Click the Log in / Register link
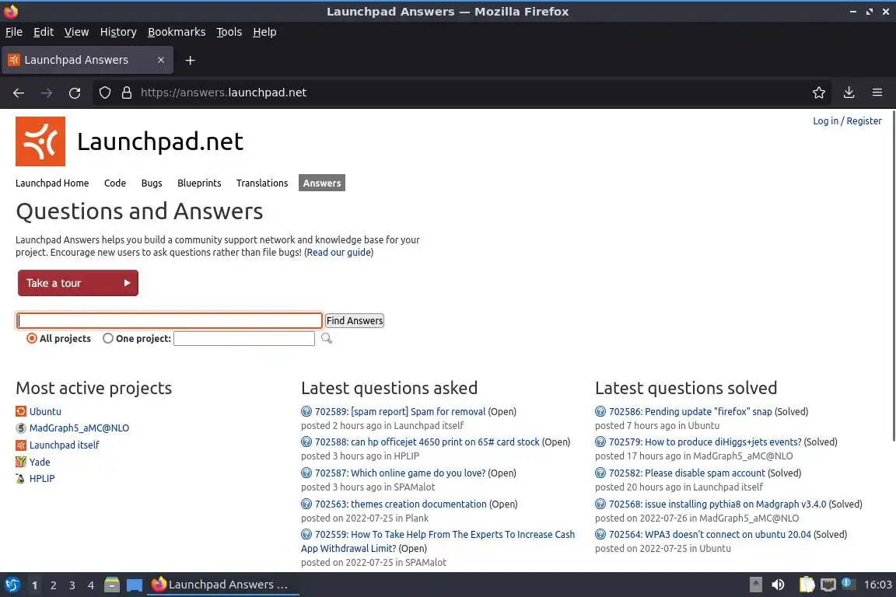Screen dimensions: 896x597 (x=847, y=120)
